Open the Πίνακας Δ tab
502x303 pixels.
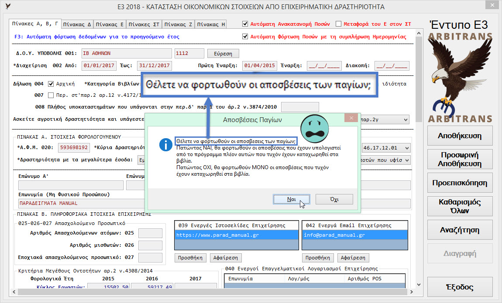[77, 24]
